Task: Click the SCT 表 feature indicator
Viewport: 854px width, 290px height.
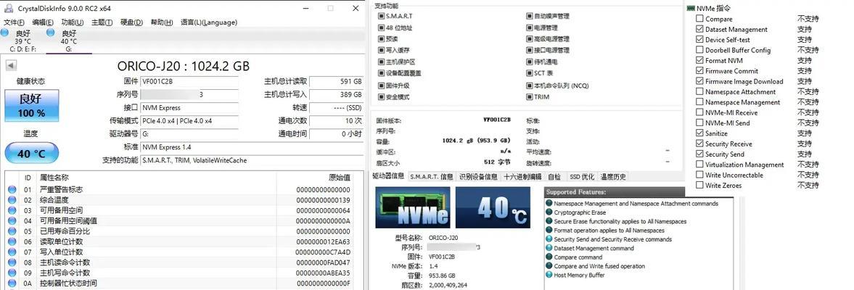Action: tap(530, 73)
